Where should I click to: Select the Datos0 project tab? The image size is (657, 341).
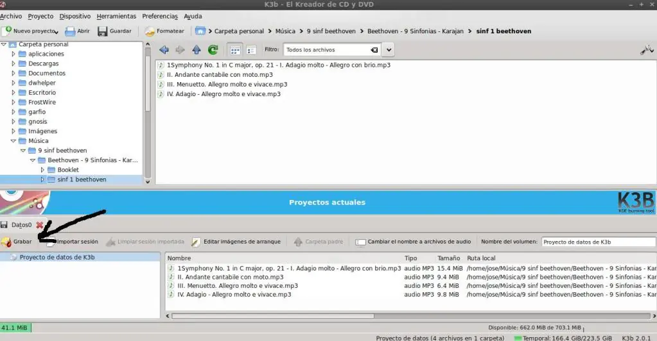coord(21,225)
